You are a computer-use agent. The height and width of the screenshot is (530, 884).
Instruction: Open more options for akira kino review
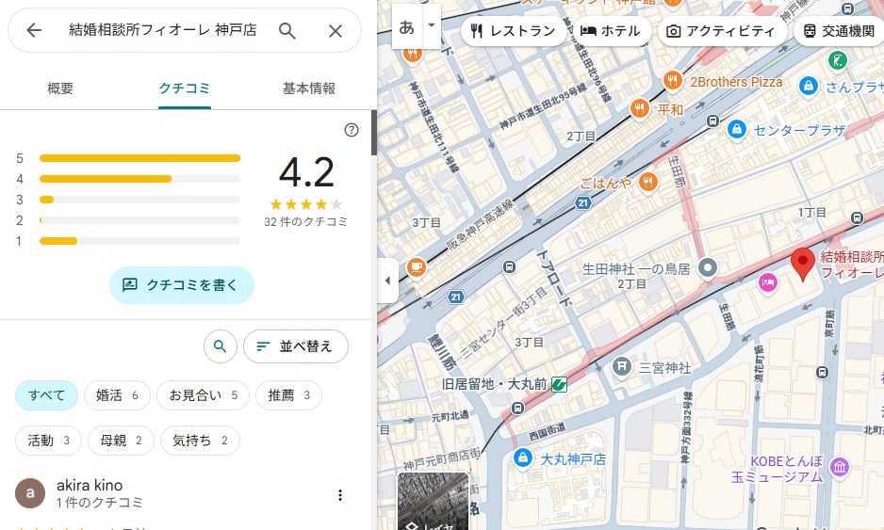[x=340, y=495]
